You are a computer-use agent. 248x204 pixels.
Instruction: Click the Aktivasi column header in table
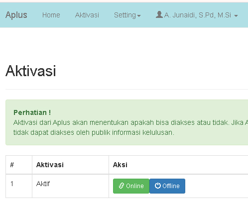coord(50,165)
